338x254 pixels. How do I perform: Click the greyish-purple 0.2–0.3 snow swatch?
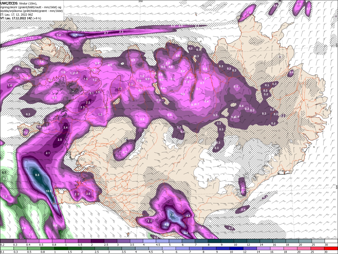(6, 241)
